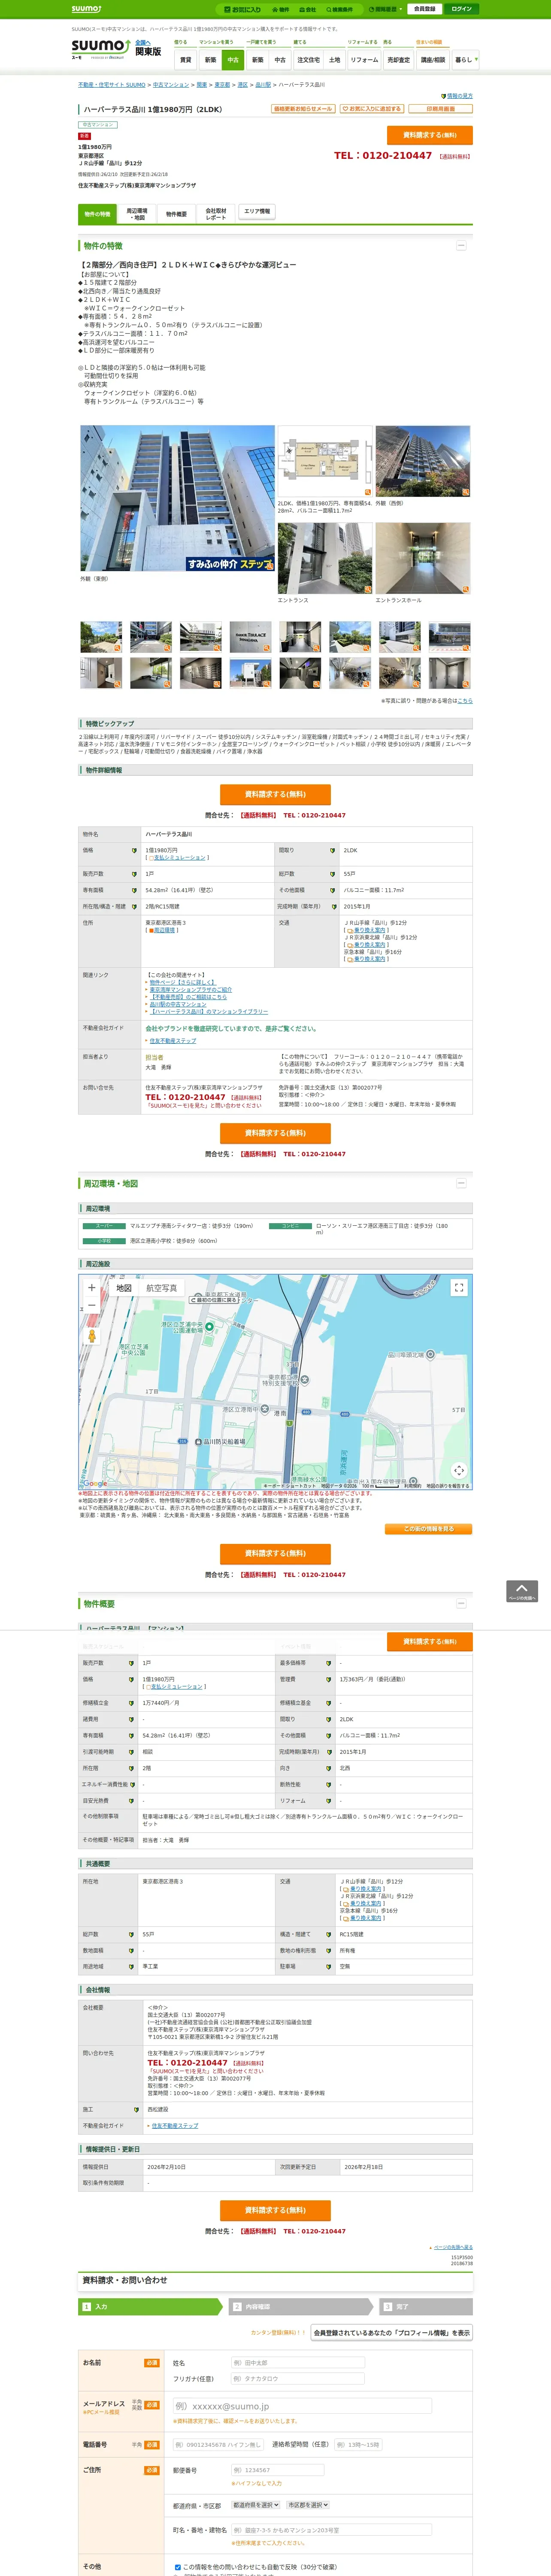
Task: Collapse the 物件概要 section
Action: tap(461, 1603)
